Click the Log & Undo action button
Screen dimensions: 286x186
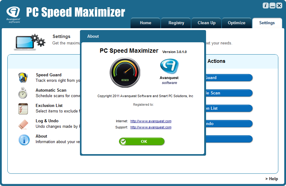click(x=229, y=123)
